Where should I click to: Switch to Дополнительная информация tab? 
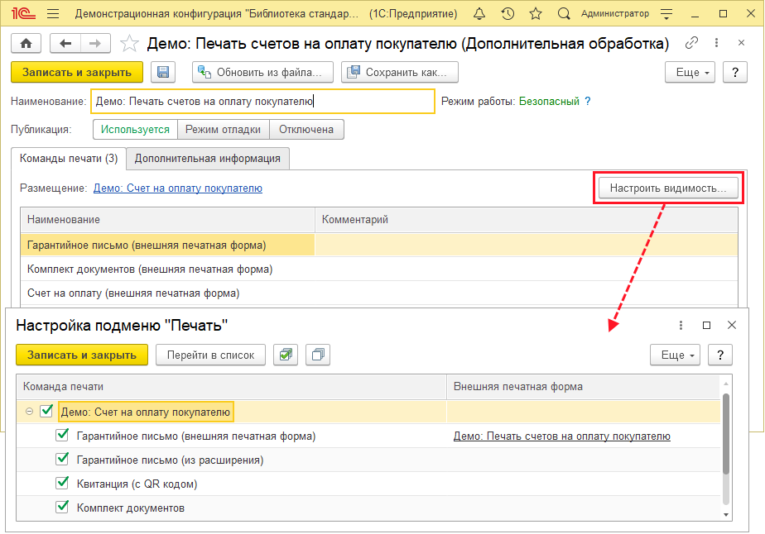(x=207, y=159)
